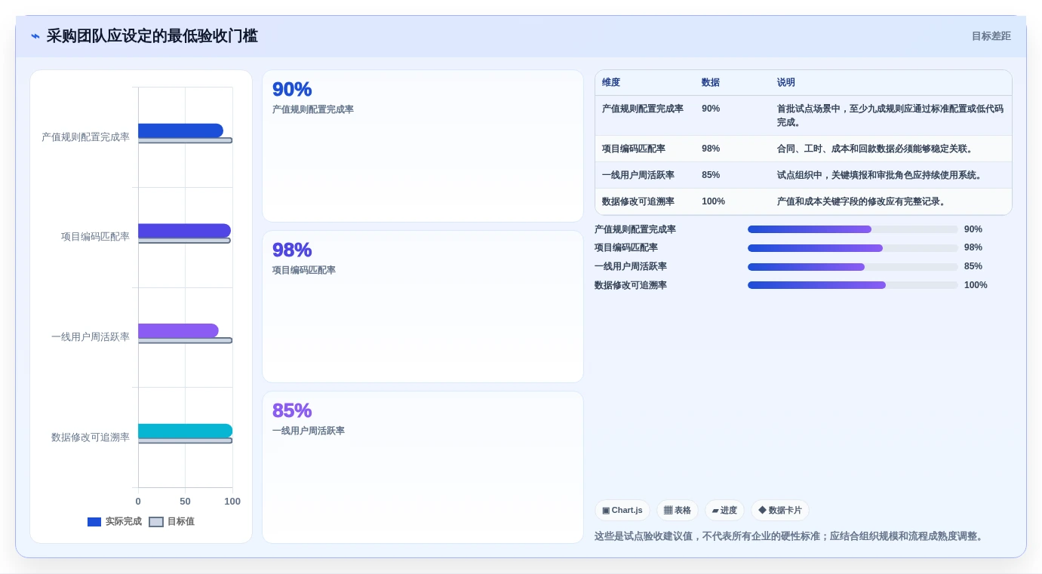Toggle the 实际完成 legend item in the chart
1042x574 pixels.
115,521
